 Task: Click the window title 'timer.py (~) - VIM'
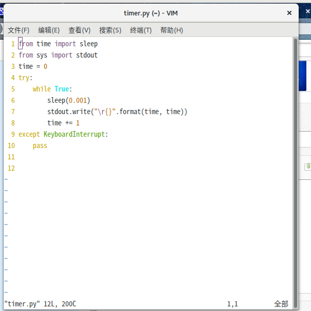pos(151,13)
